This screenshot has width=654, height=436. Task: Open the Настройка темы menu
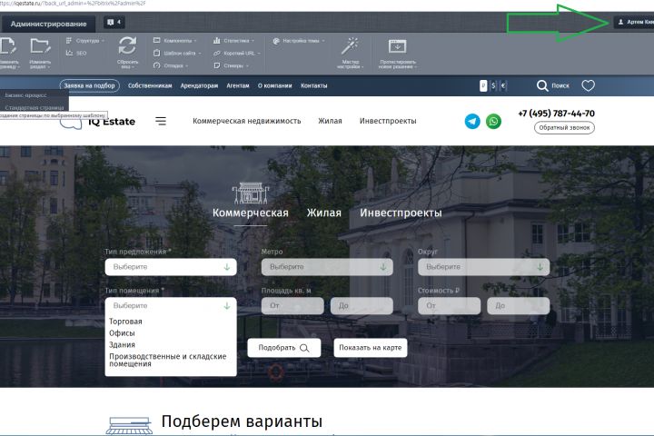point(299,41)
